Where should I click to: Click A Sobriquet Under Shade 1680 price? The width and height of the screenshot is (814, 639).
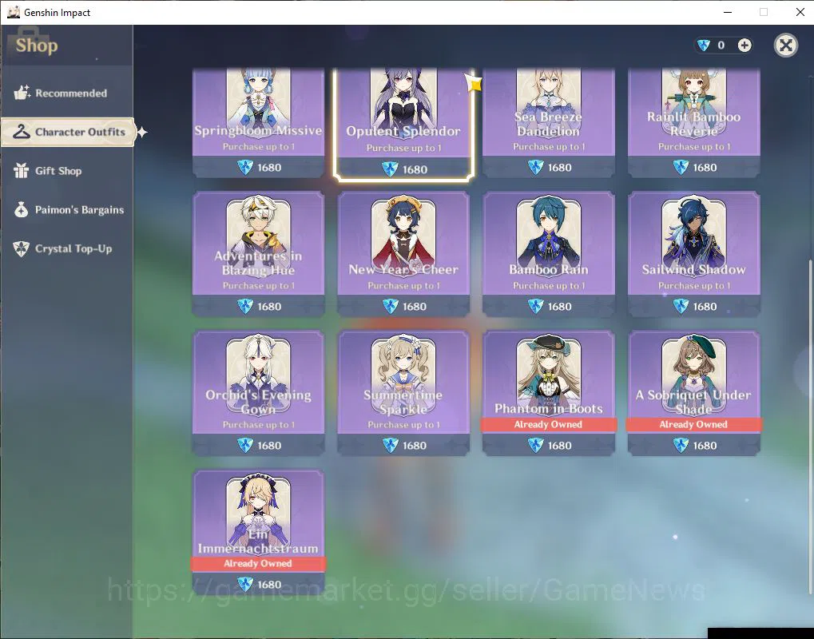pos(694,446)
